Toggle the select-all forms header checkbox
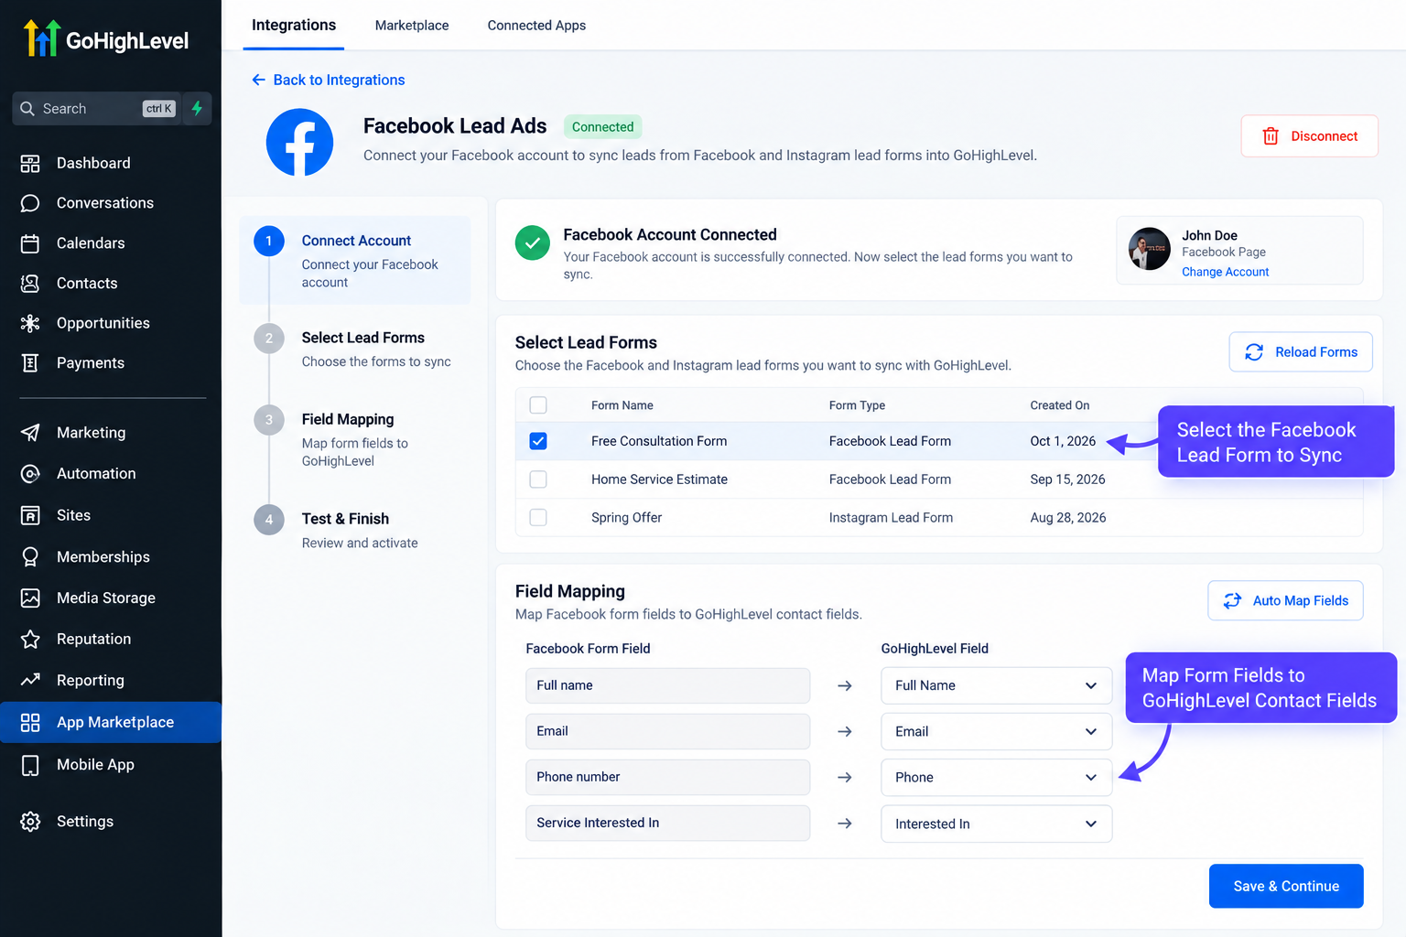 [x=538, y=405]
